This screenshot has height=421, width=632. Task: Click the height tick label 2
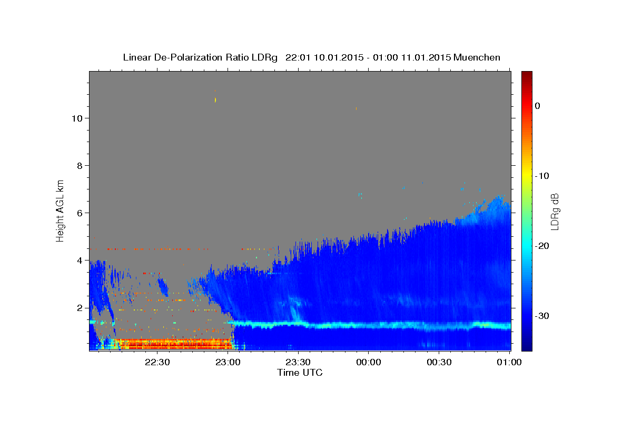[79, 307]
